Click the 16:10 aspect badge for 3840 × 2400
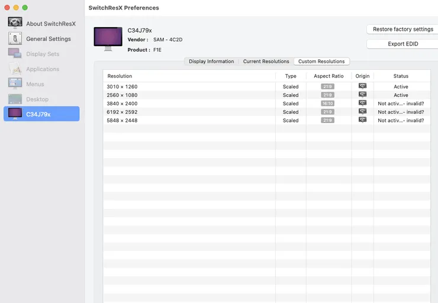The width and height of the screenshot is (438, 303). point(327,104)
